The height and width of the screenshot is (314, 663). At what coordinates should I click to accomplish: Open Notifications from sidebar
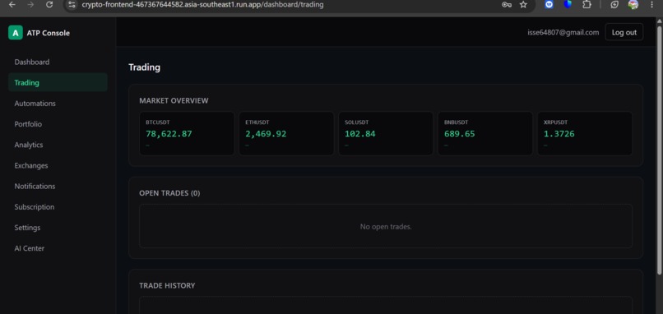(x=58, y=187)
